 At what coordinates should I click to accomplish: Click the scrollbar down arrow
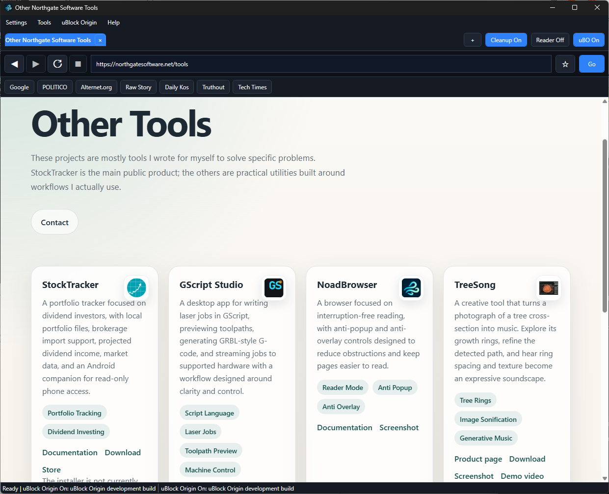coord(605,478)
